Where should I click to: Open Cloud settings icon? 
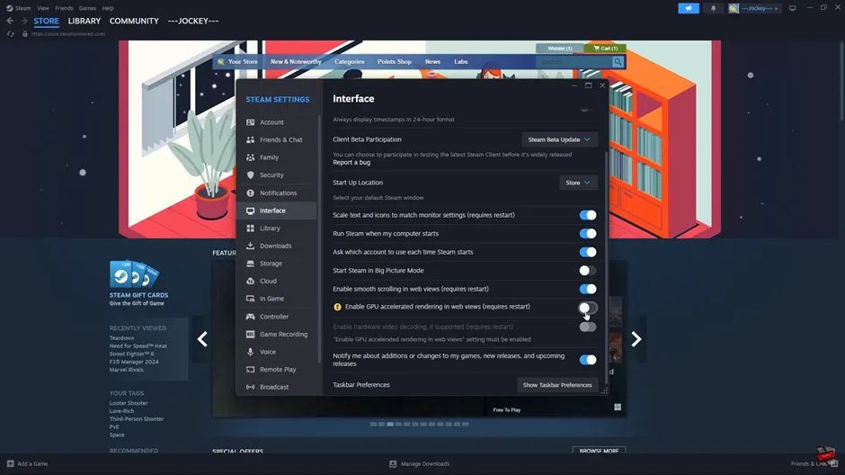(250, 281)
